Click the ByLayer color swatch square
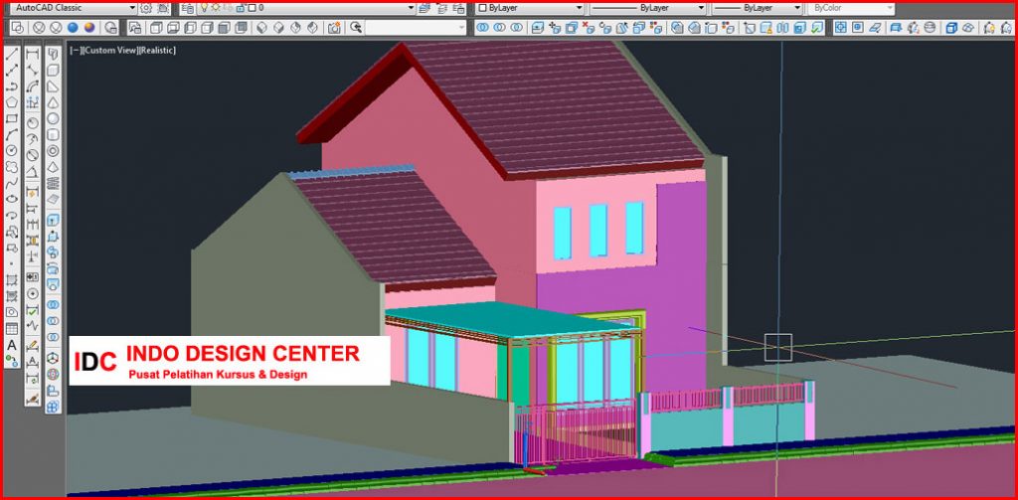Image resolution: width=1018 pixels, height=500 pixels. [483, 8]
